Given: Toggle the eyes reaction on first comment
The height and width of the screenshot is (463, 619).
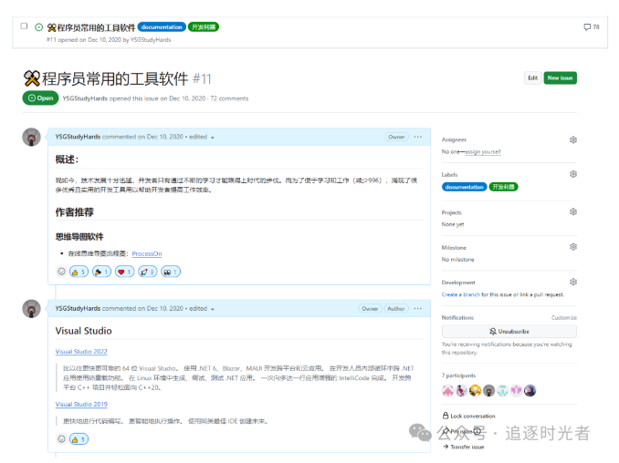Looking at the screenshot, I should [171, 272].
